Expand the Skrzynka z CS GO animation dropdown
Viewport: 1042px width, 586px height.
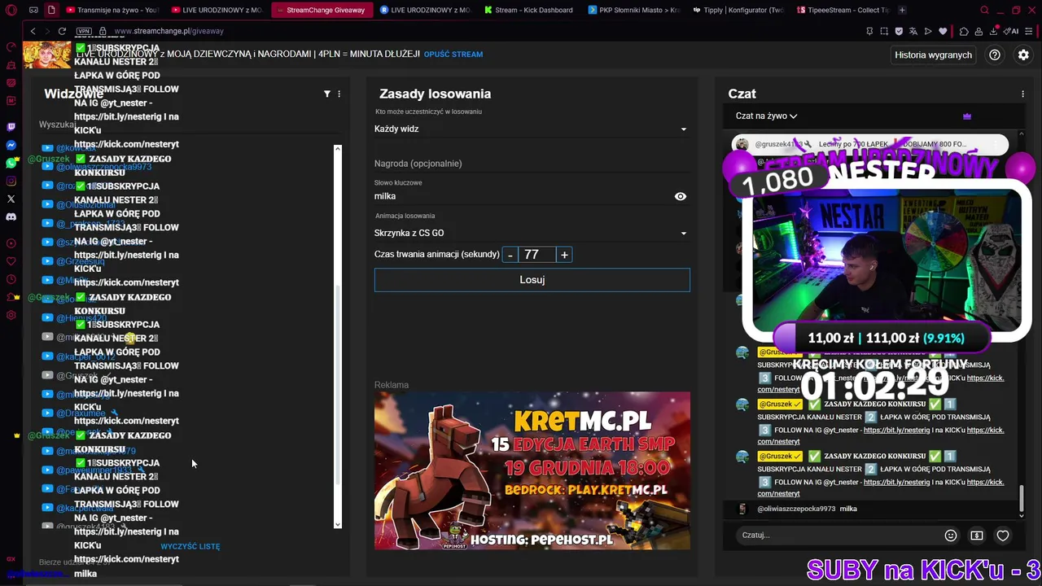[x=532, y=233]
